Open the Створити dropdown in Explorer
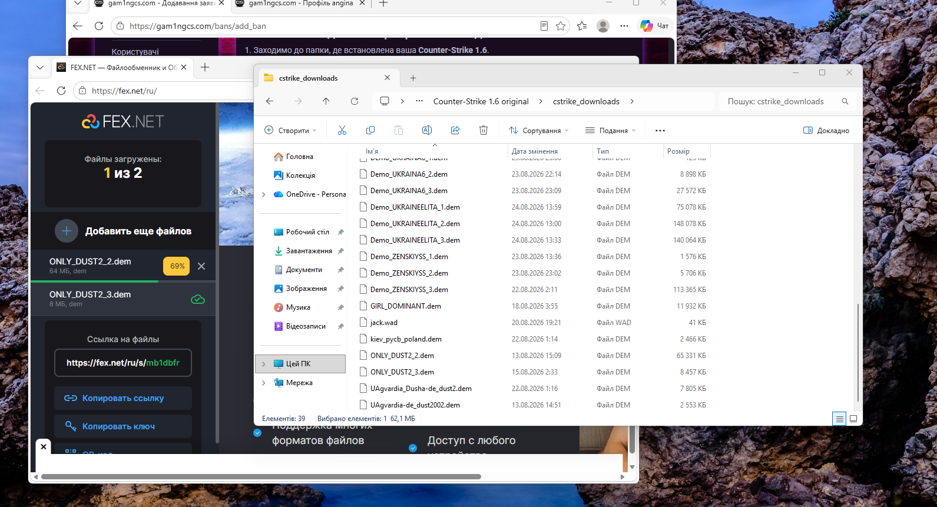The image size is (937, 507). pyautogui.click(x=291, y=130)
